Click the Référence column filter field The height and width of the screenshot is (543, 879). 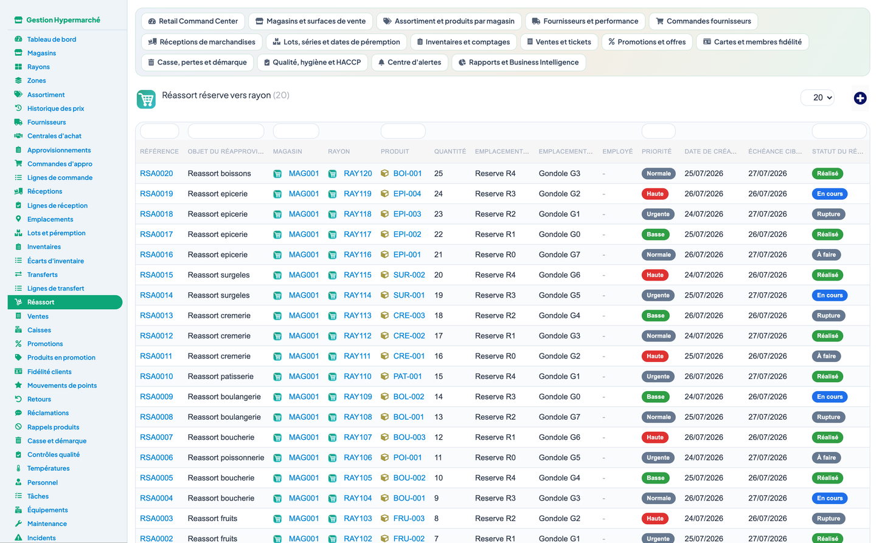(x=159, y=131)
